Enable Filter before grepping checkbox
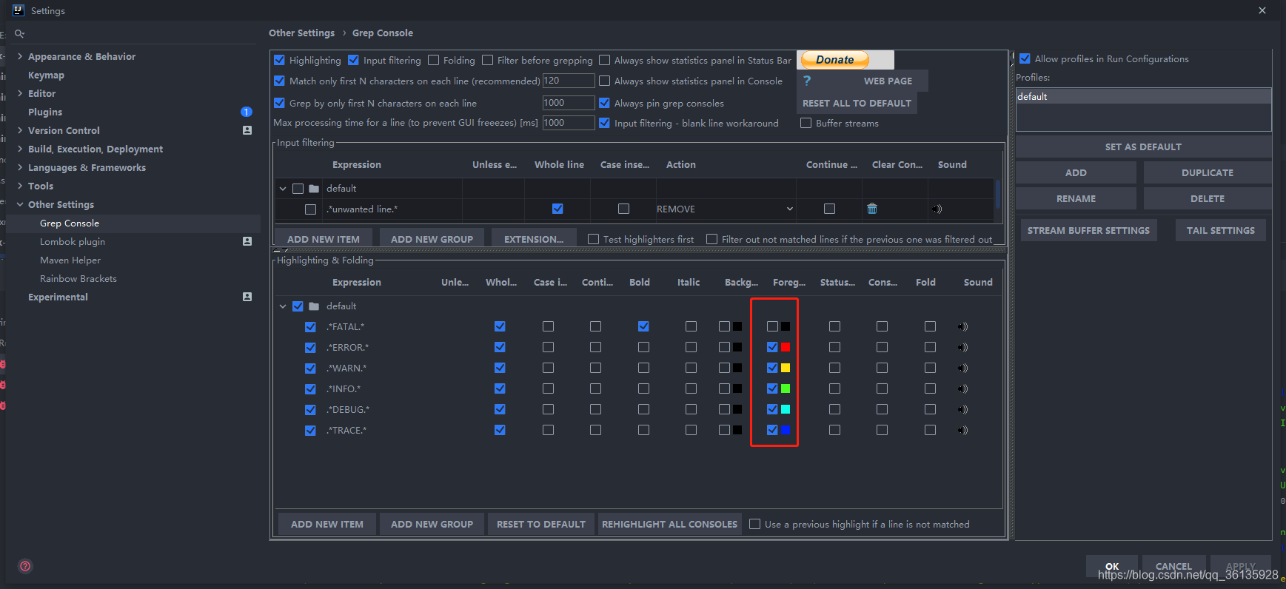 coord(487,60)
